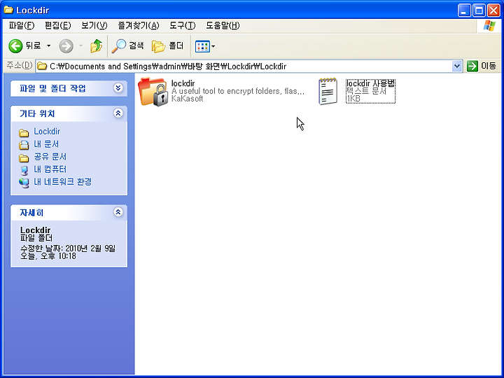Open 공유 문서 from sidebar
Screen dimensions: 504x378
coord(50,157)
